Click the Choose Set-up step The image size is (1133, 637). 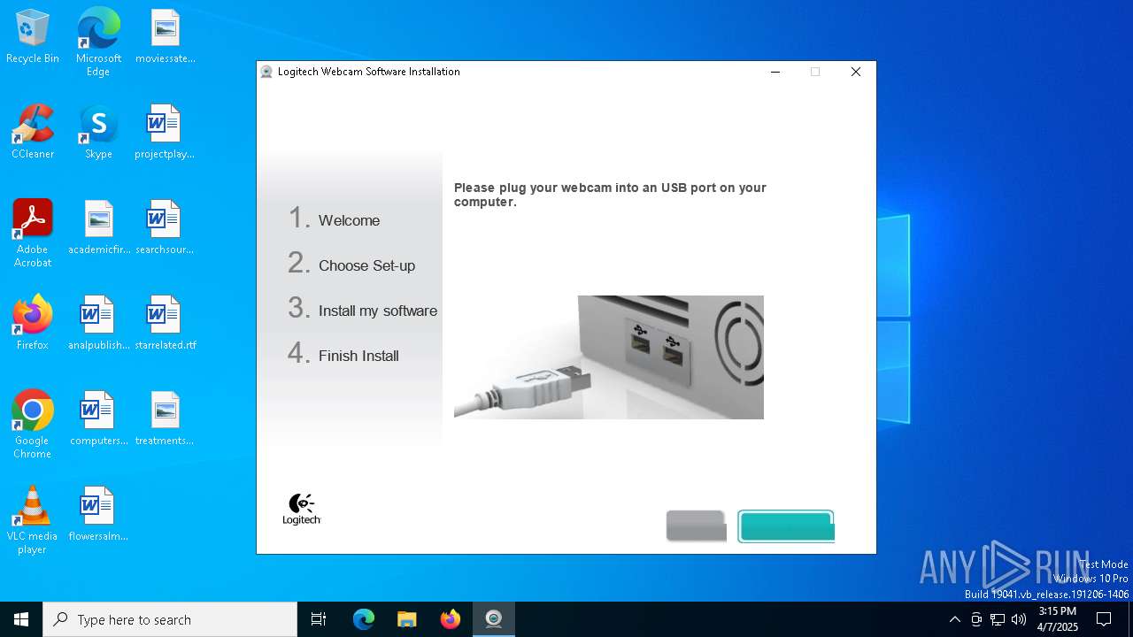(351, 264)
